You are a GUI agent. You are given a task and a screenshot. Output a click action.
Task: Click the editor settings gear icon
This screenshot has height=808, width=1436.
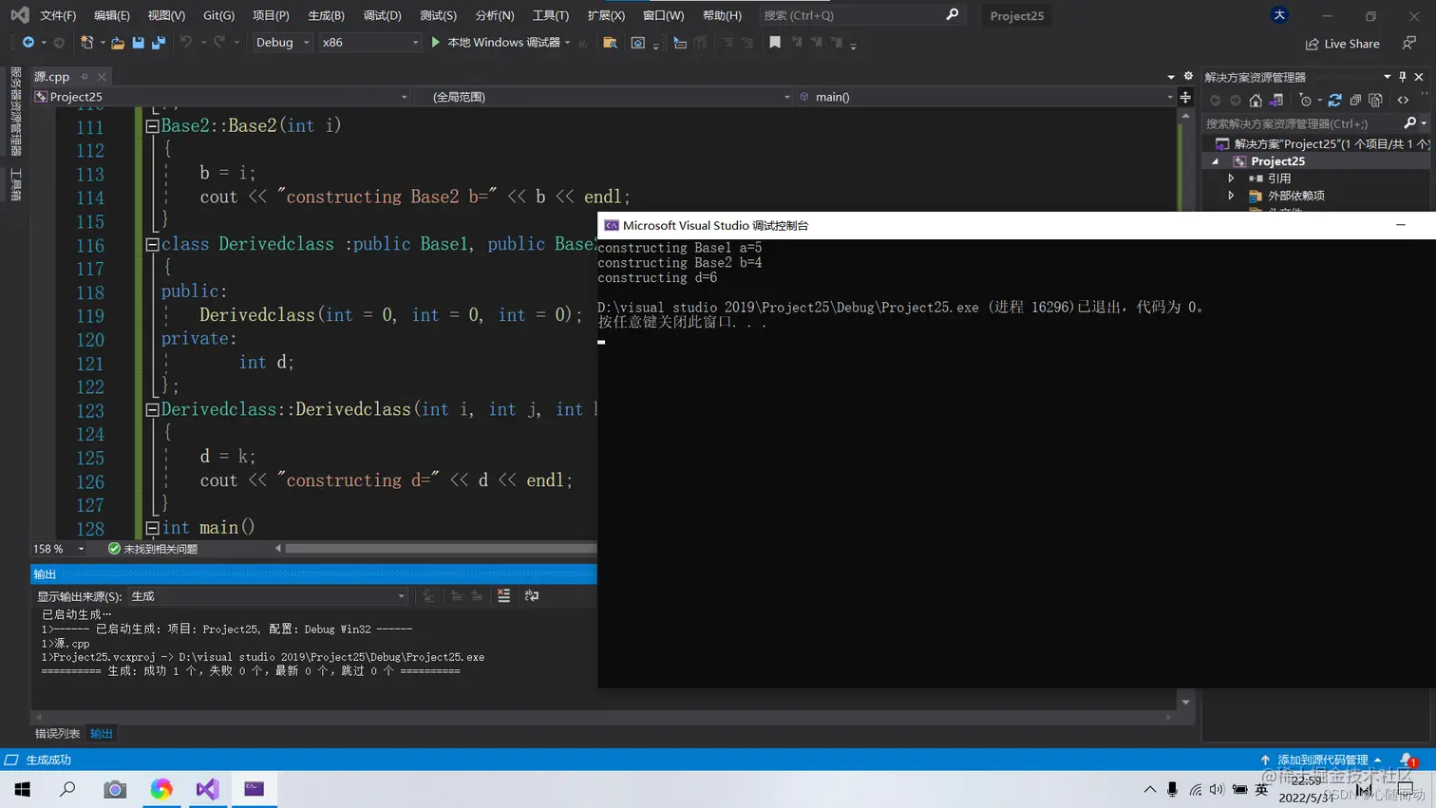click(x=1188, y=76)
